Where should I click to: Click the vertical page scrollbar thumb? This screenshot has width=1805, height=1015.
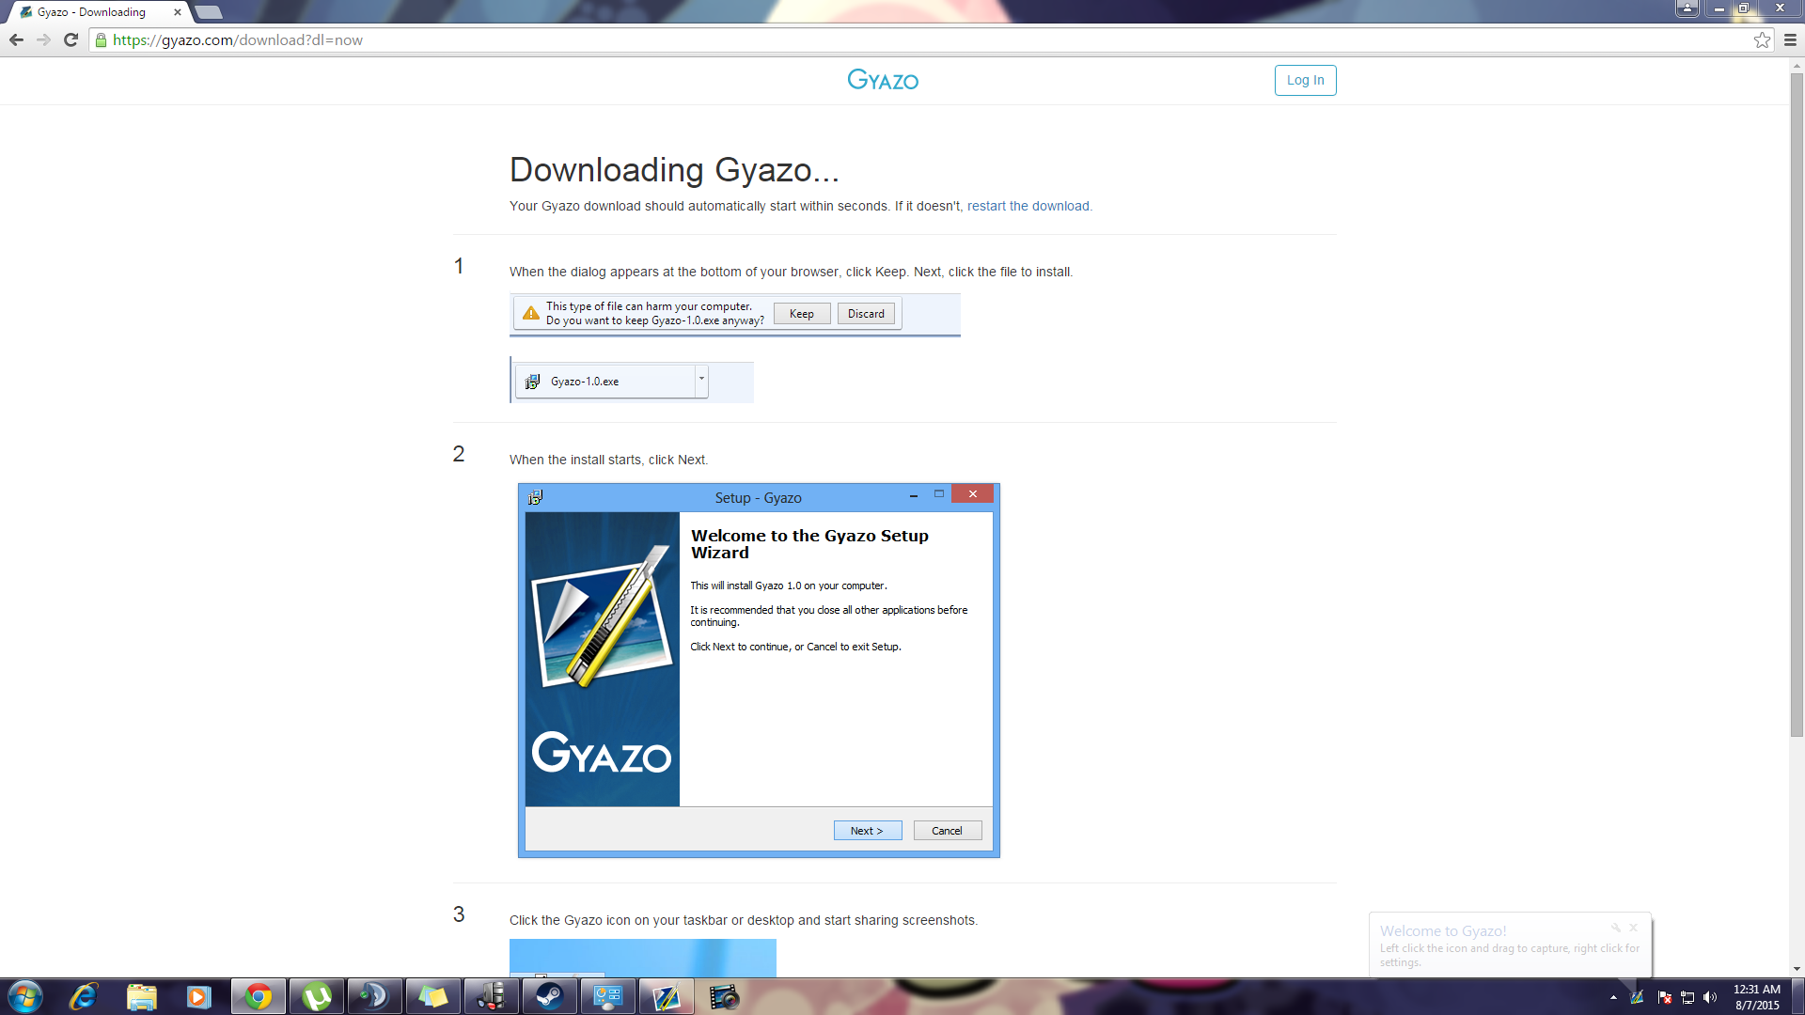coord(1797,404)
